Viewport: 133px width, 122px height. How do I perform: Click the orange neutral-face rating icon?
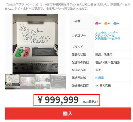pyautogui.click(x=106, y=24)
